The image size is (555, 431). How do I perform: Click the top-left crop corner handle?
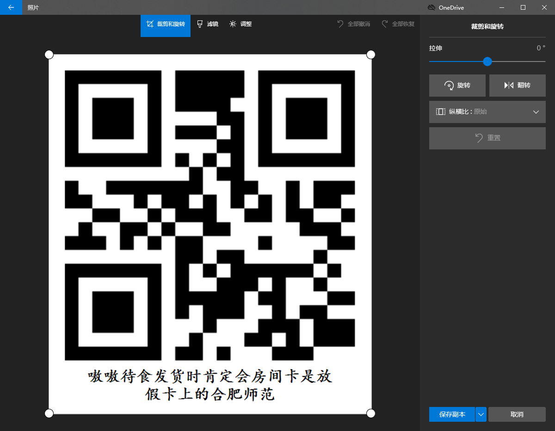click(49, 55)
